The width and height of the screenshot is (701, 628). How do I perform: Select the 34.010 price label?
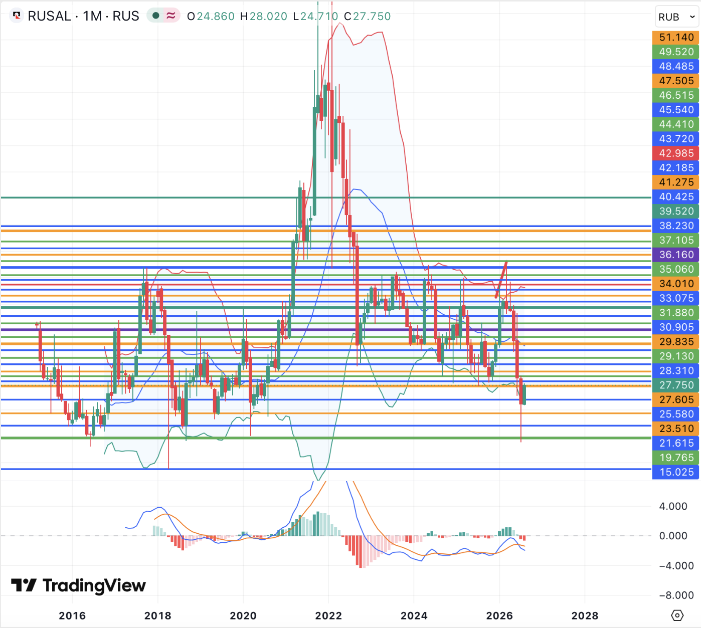[675, 285]
